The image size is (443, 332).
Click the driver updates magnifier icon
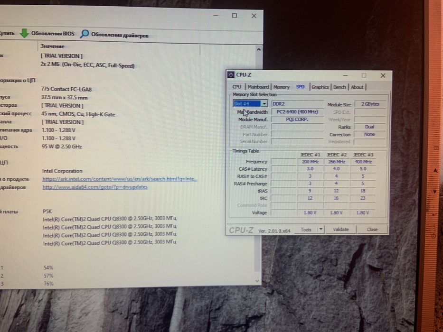(x=84, y=34)
